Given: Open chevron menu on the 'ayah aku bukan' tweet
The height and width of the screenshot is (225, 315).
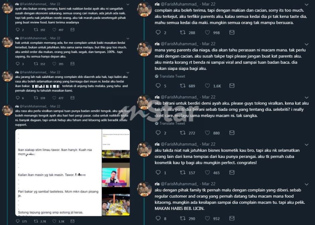Looking at the screenshot, I should pos(128,4).
